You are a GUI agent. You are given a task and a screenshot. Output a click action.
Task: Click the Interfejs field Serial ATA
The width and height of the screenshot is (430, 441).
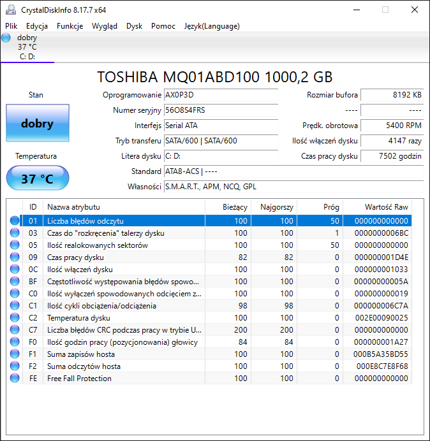point(221,125)
